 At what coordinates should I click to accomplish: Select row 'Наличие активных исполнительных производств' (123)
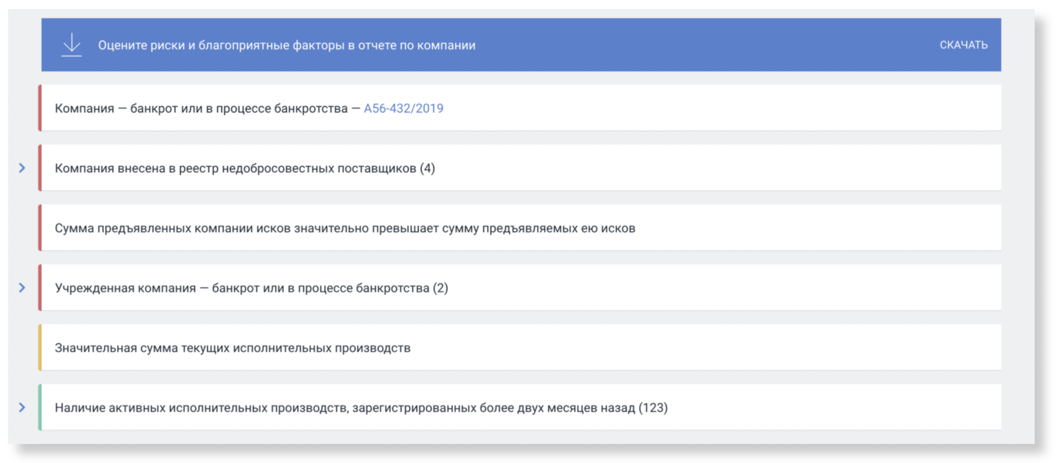tap(519, 408)
